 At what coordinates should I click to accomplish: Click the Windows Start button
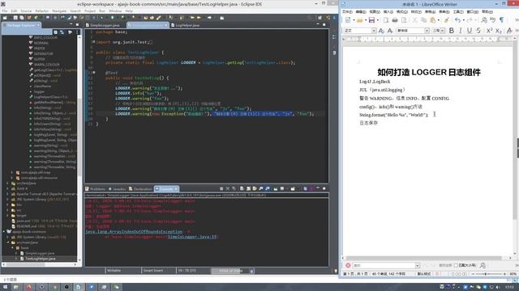tap(5, 287)
